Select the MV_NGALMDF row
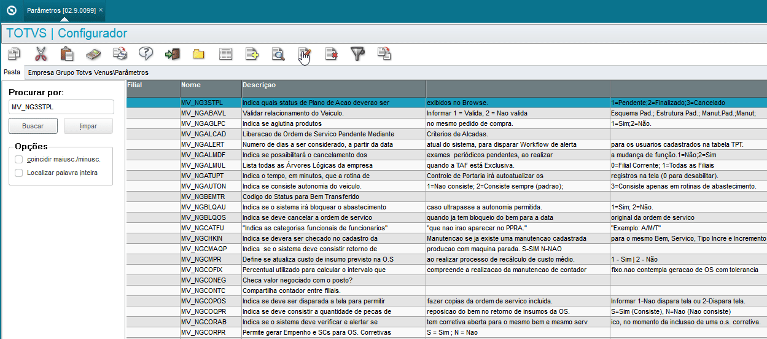 (446, 155)
